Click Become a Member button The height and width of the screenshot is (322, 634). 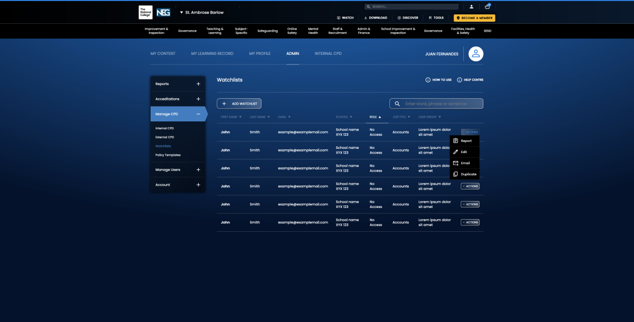[x=474, y=17]
